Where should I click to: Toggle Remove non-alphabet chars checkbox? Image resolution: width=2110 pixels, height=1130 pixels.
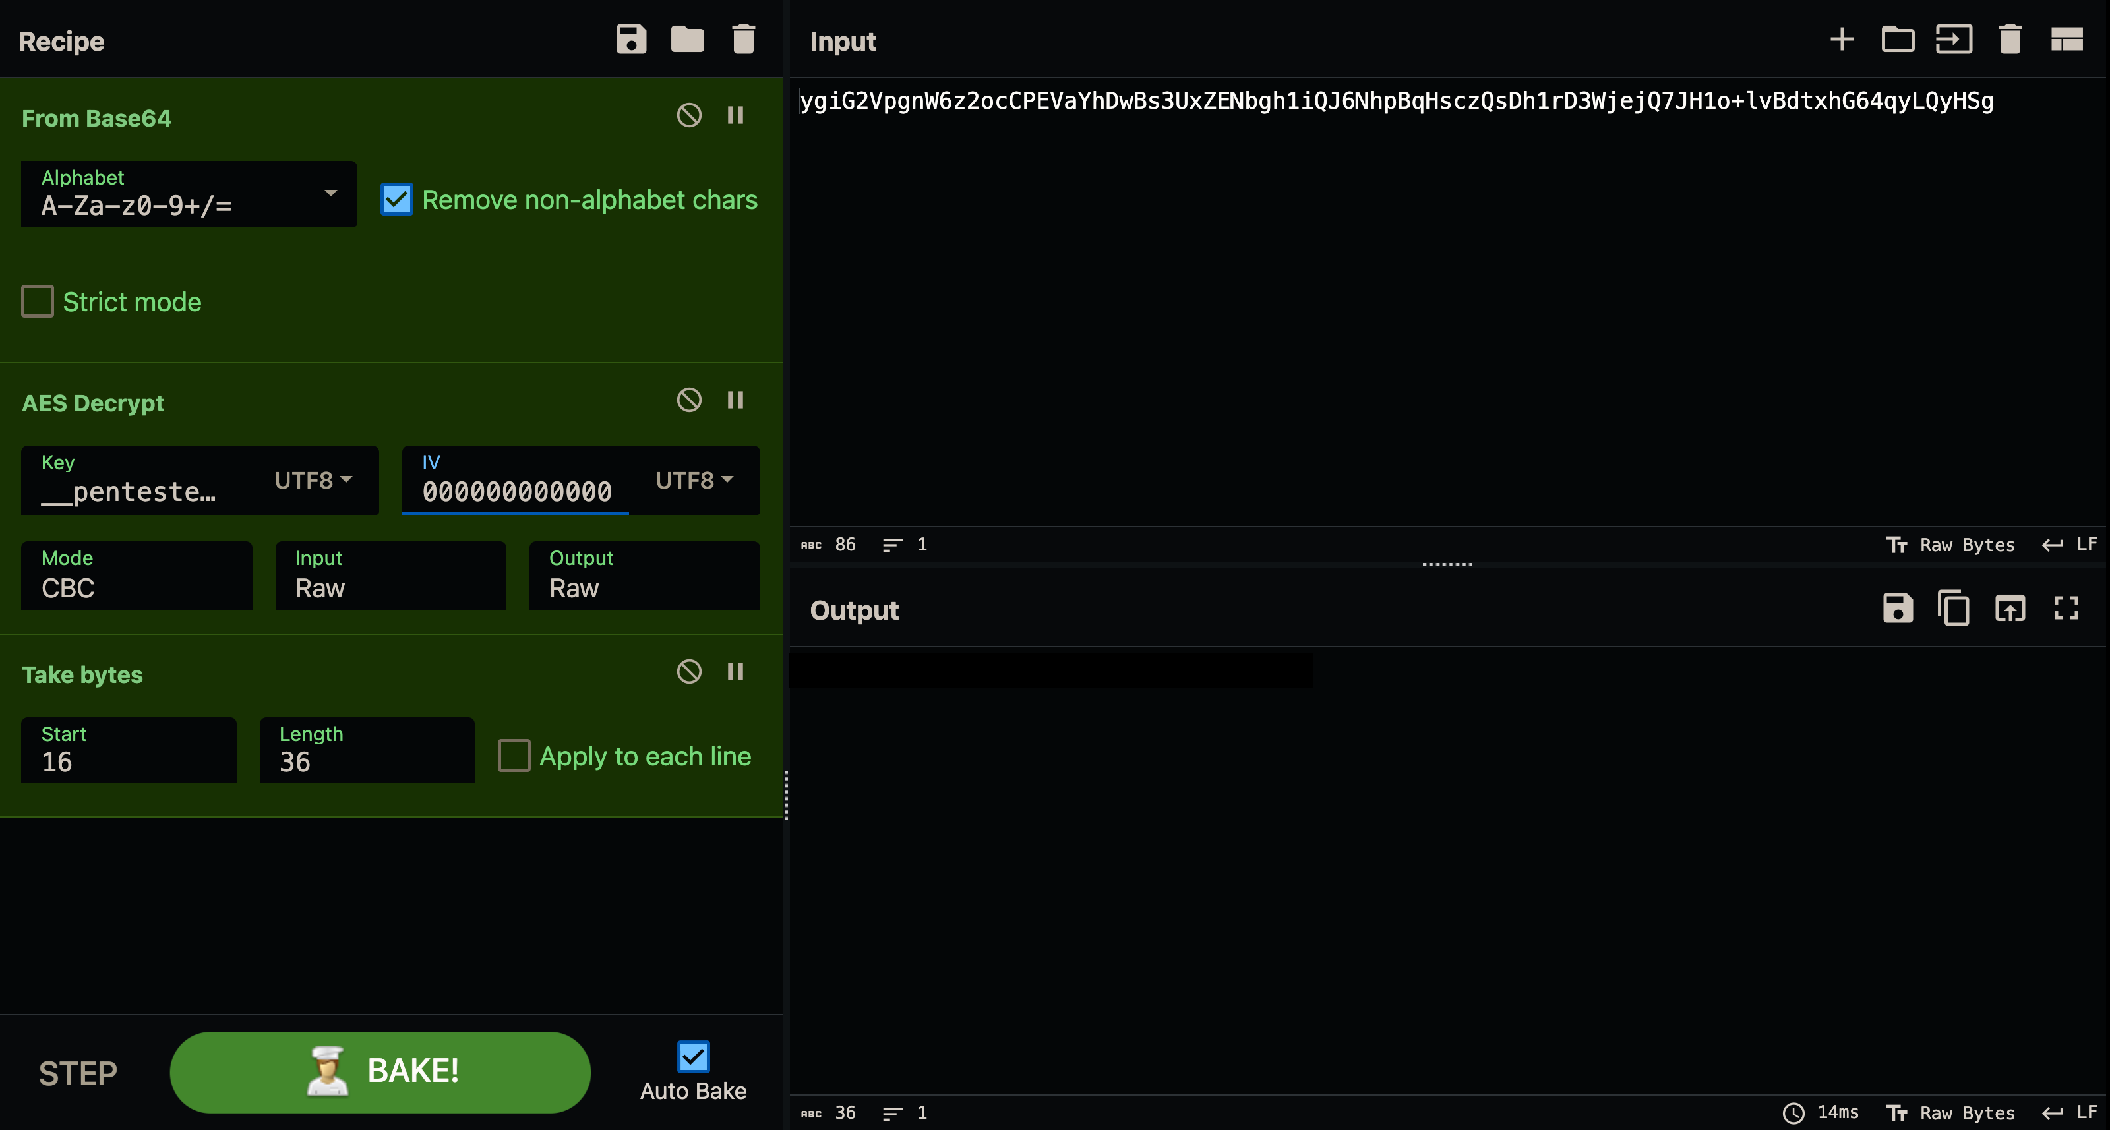click(396, 200)
